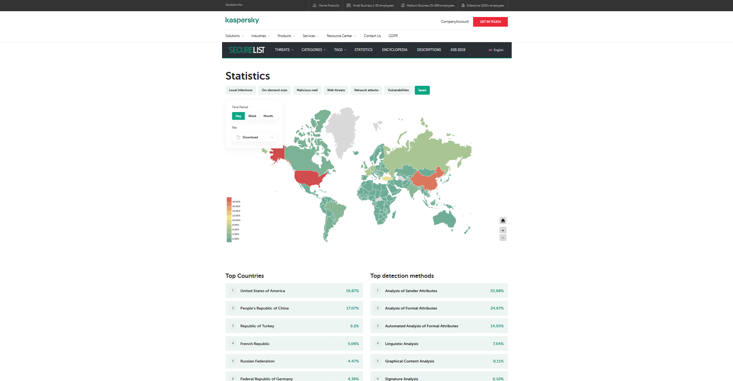Open KSB 2019
This screenshot has width=733, height=381.
(458, 50)
